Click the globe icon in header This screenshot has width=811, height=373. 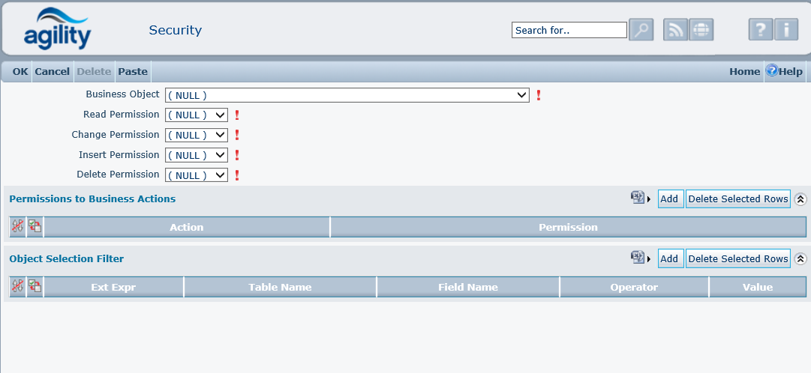701,30
